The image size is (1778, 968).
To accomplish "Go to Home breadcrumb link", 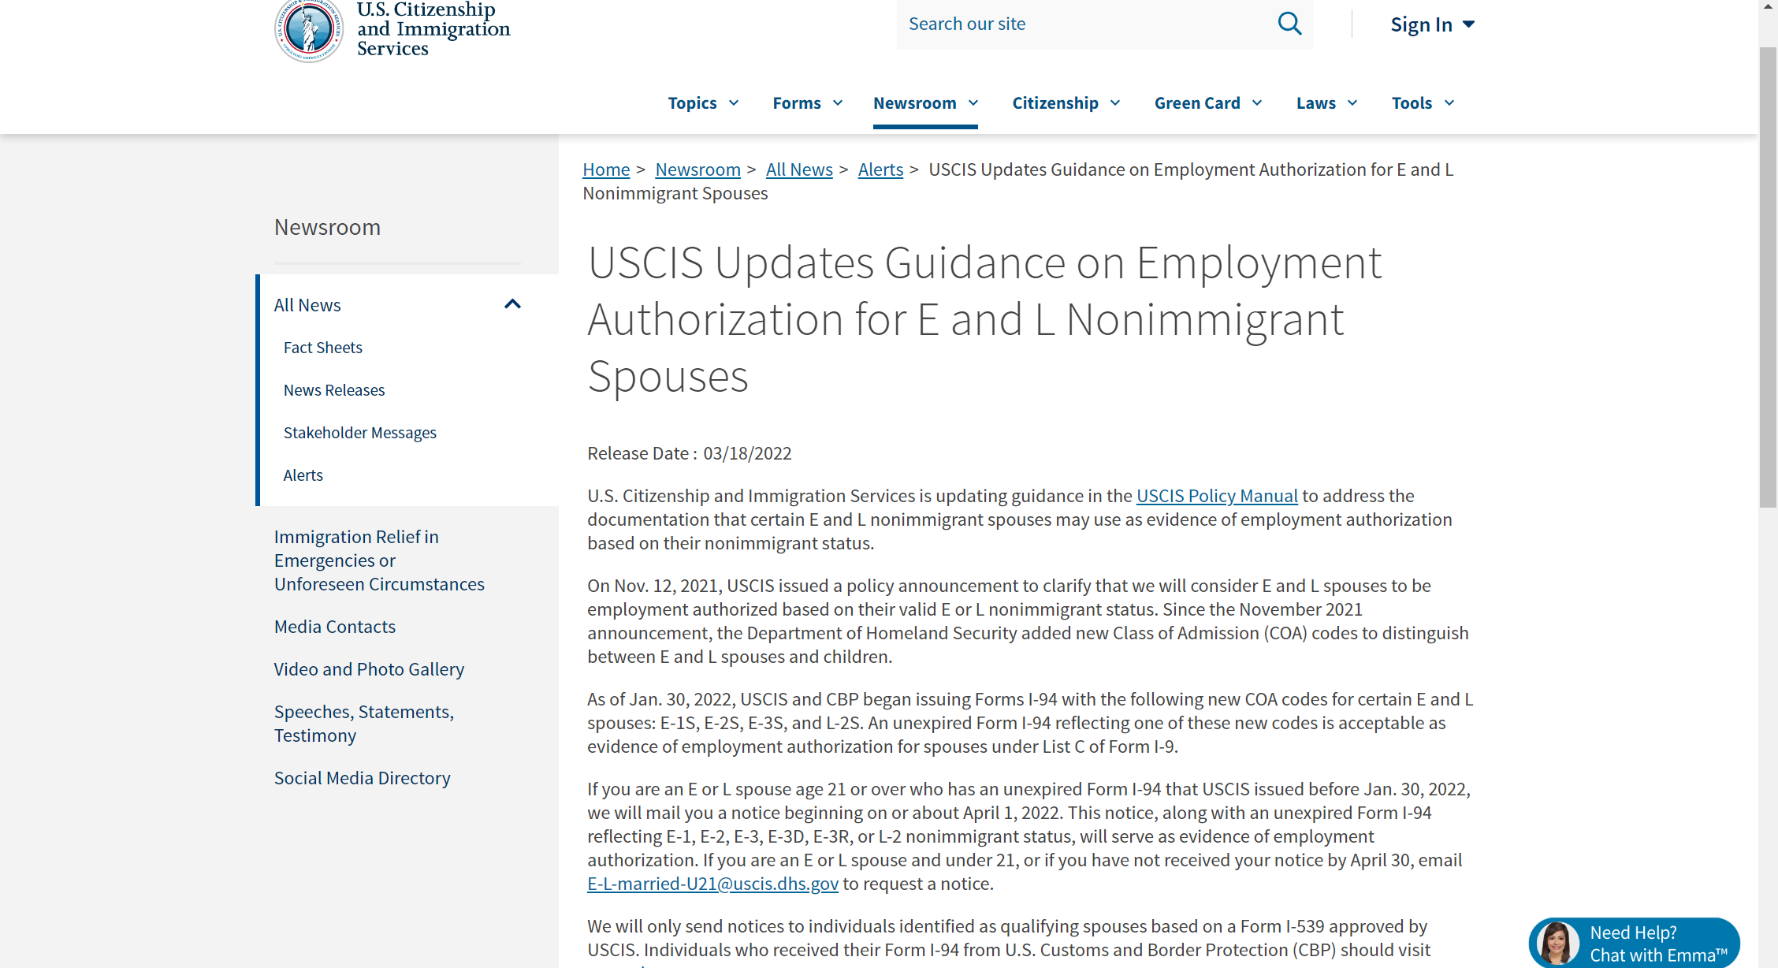I will coord(606,169).
